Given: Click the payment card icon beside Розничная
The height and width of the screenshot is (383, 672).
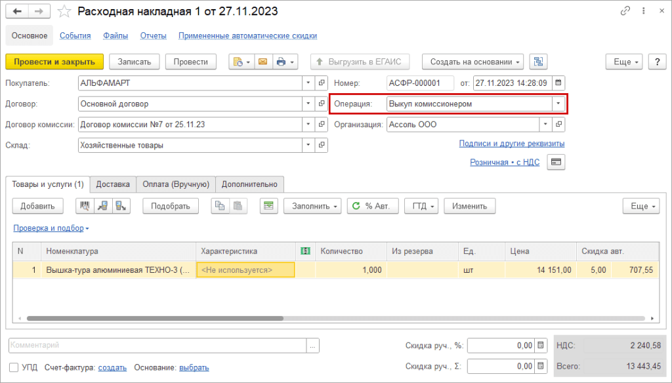Looking at the screenshot, I should [556, 162].
